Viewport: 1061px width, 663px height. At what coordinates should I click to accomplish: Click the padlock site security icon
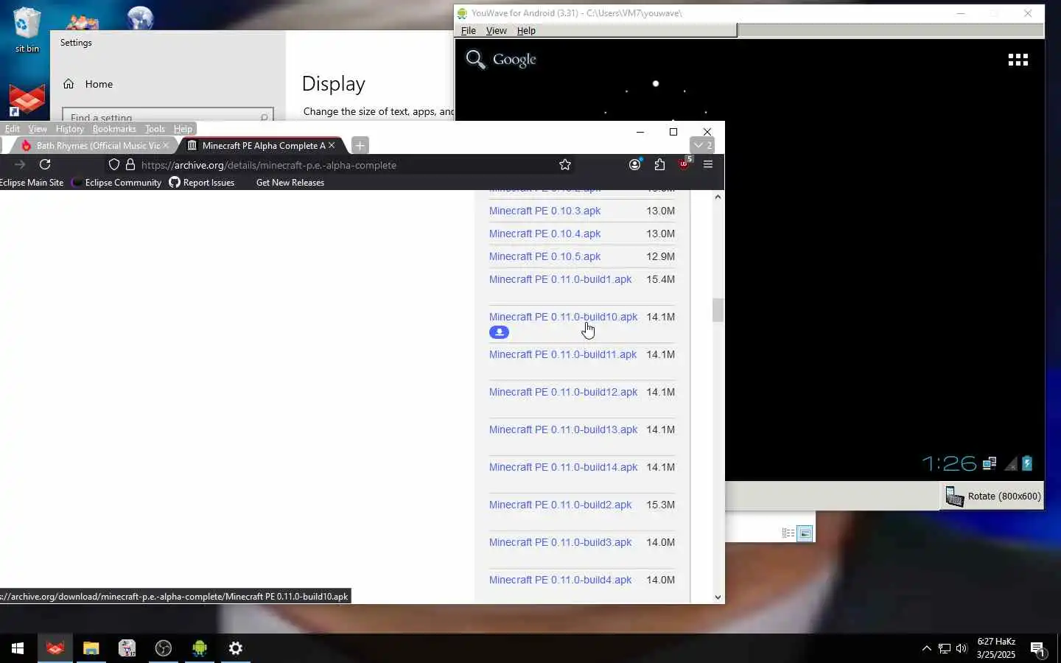pyautogui.click(x=130, y=164)
